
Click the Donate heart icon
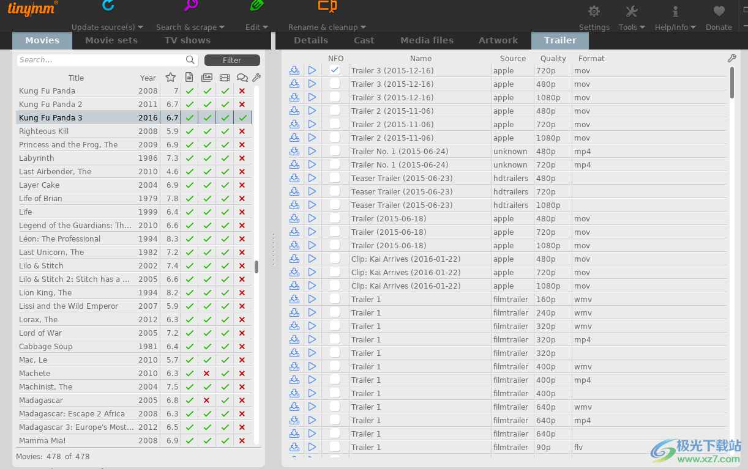tap(719, 12)
